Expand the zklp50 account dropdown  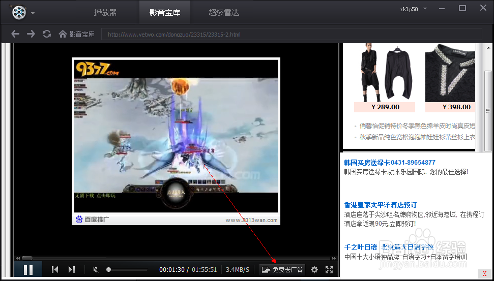(x=425, y=9)
